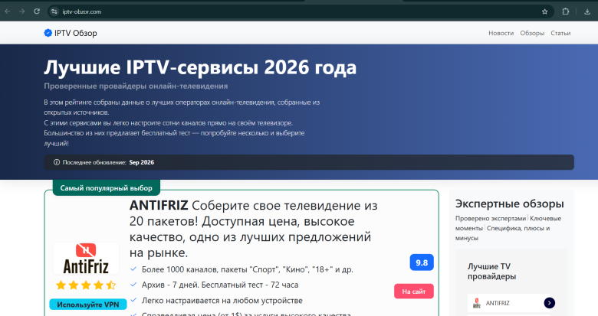Click the AntiFriz provider logo image
598x316 pixels.
86,259
